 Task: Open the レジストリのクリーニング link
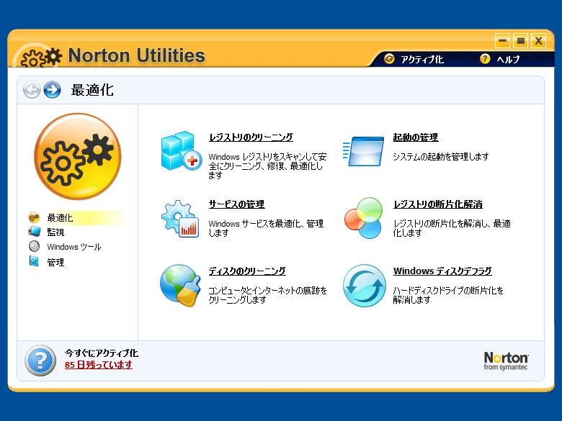pos(251,137)
